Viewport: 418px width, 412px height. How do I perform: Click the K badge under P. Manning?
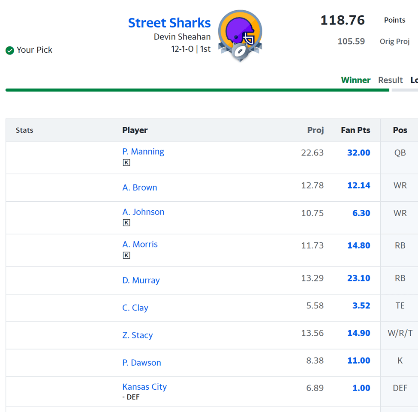126,163
